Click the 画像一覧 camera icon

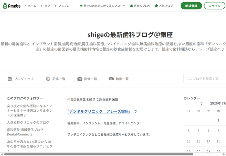click(80, 79)
